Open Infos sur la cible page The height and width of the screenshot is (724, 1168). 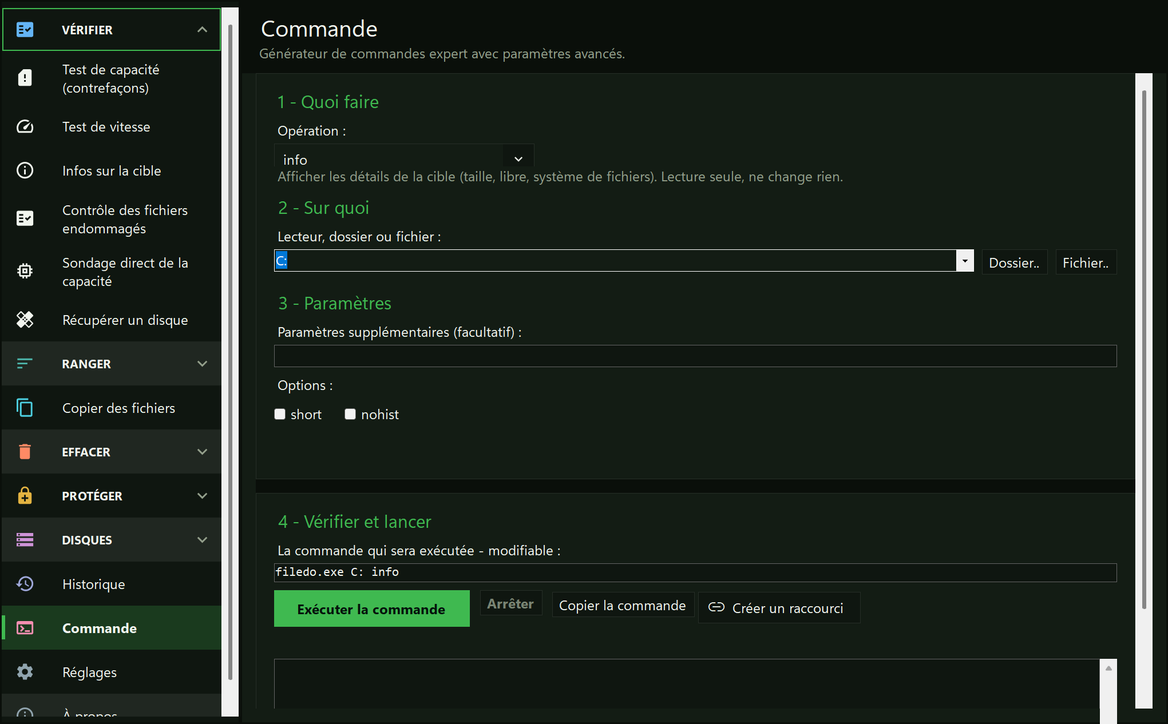click(x=112, y=170)
